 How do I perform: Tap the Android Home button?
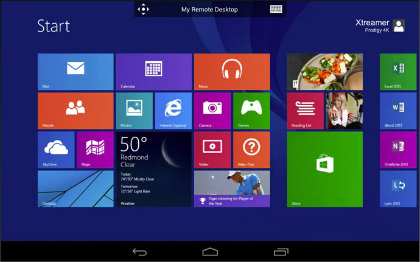click(210, 252)
